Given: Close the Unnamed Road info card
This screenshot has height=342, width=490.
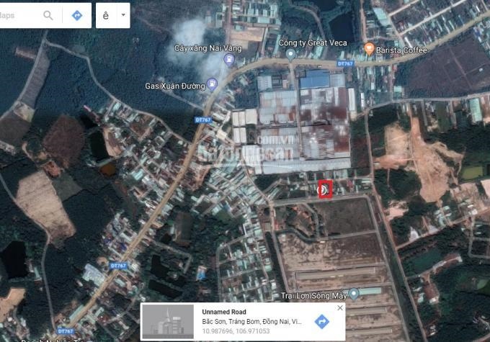Looking at the screenshot, I should (340, 308).
